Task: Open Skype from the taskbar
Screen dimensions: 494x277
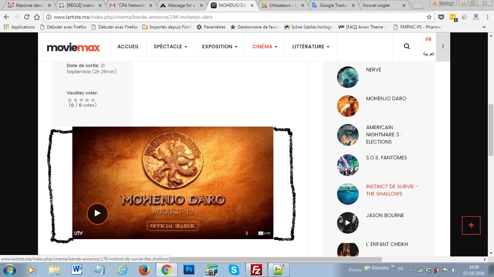Action: click(234, 270)
